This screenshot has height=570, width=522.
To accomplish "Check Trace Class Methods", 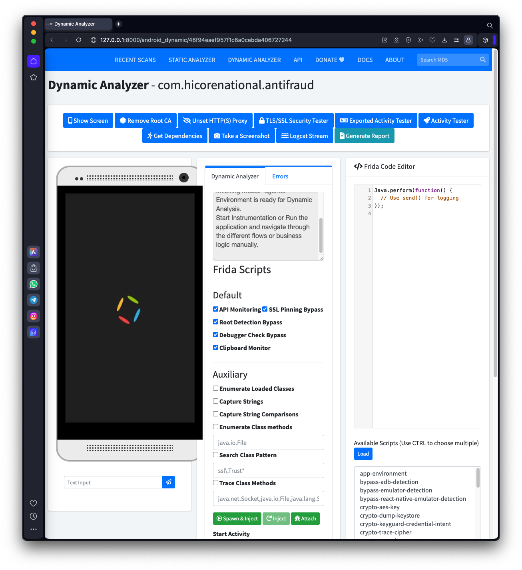I will point(216,483).
